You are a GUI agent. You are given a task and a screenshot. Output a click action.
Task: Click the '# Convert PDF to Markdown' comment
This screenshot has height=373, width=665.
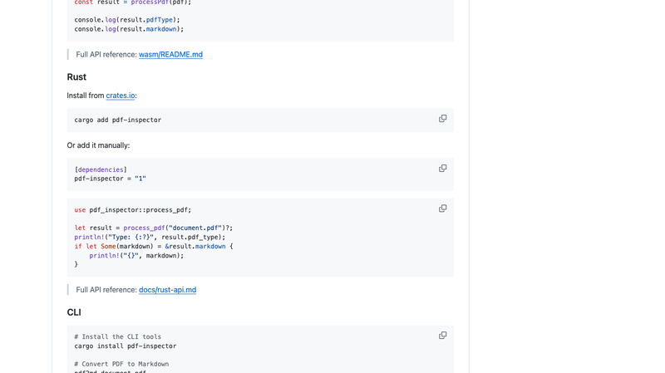coord(121,364)
